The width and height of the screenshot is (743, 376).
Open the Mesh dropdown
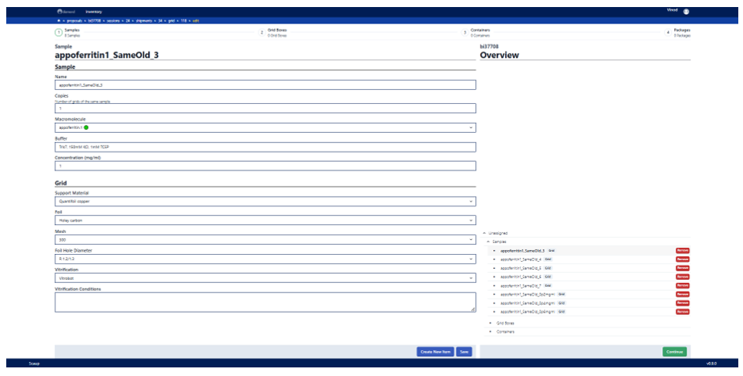tap(265, 240)
